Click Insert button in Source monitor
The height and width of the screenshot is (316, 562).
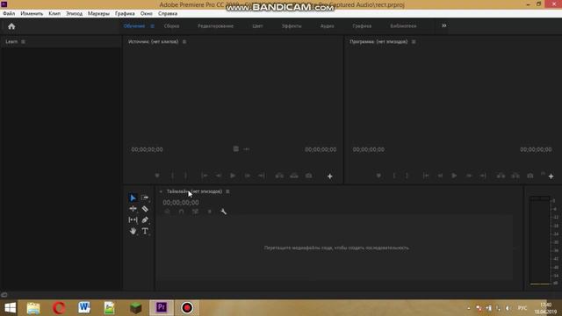[x=279, y=176]
